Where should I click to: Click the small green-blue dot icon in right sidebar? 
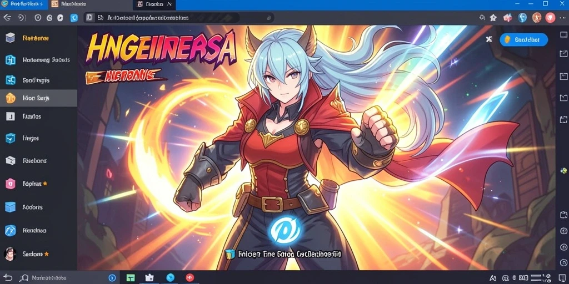click(563, 171)
